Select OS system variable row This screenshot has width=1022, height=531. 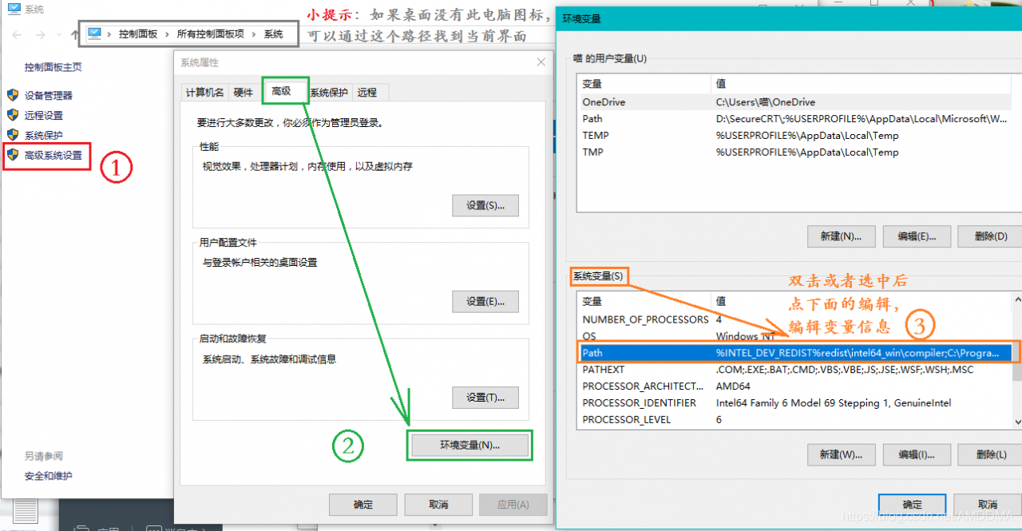click(794, 336)
